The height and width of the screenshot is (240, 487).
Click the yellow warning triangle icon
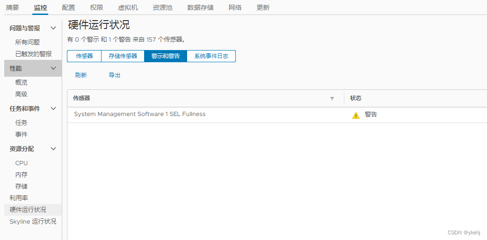point(356,115)
